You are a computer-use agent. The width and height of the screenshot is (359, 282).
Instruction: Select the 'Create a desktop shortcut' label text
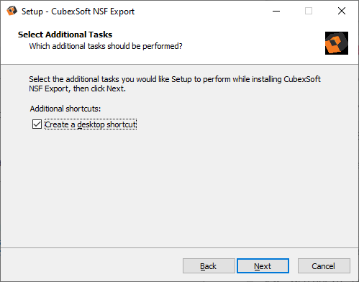(91, 124)
